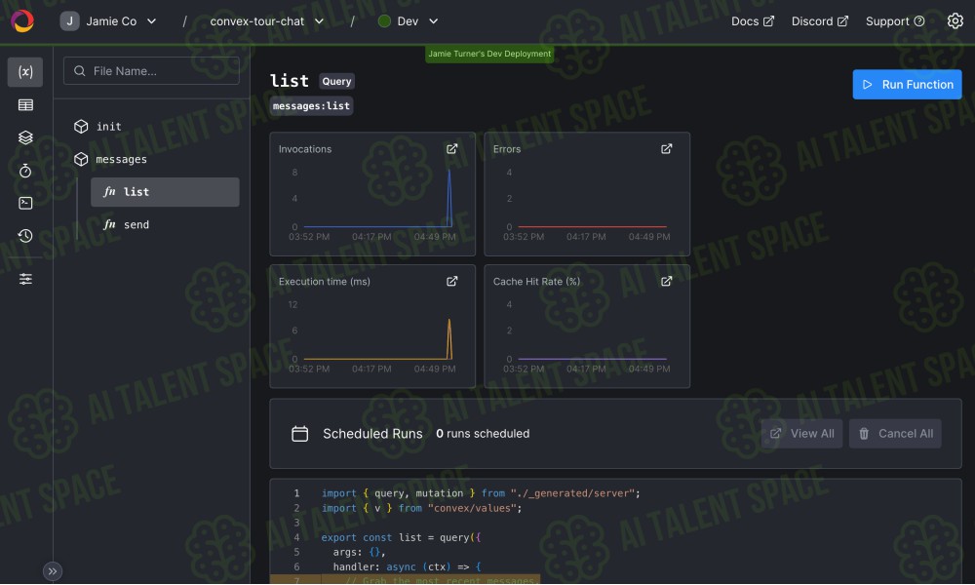Click the Invocations chart title
Image resolution: width=975 pixels, height=585 pixels.
click(x=304, y=149)
